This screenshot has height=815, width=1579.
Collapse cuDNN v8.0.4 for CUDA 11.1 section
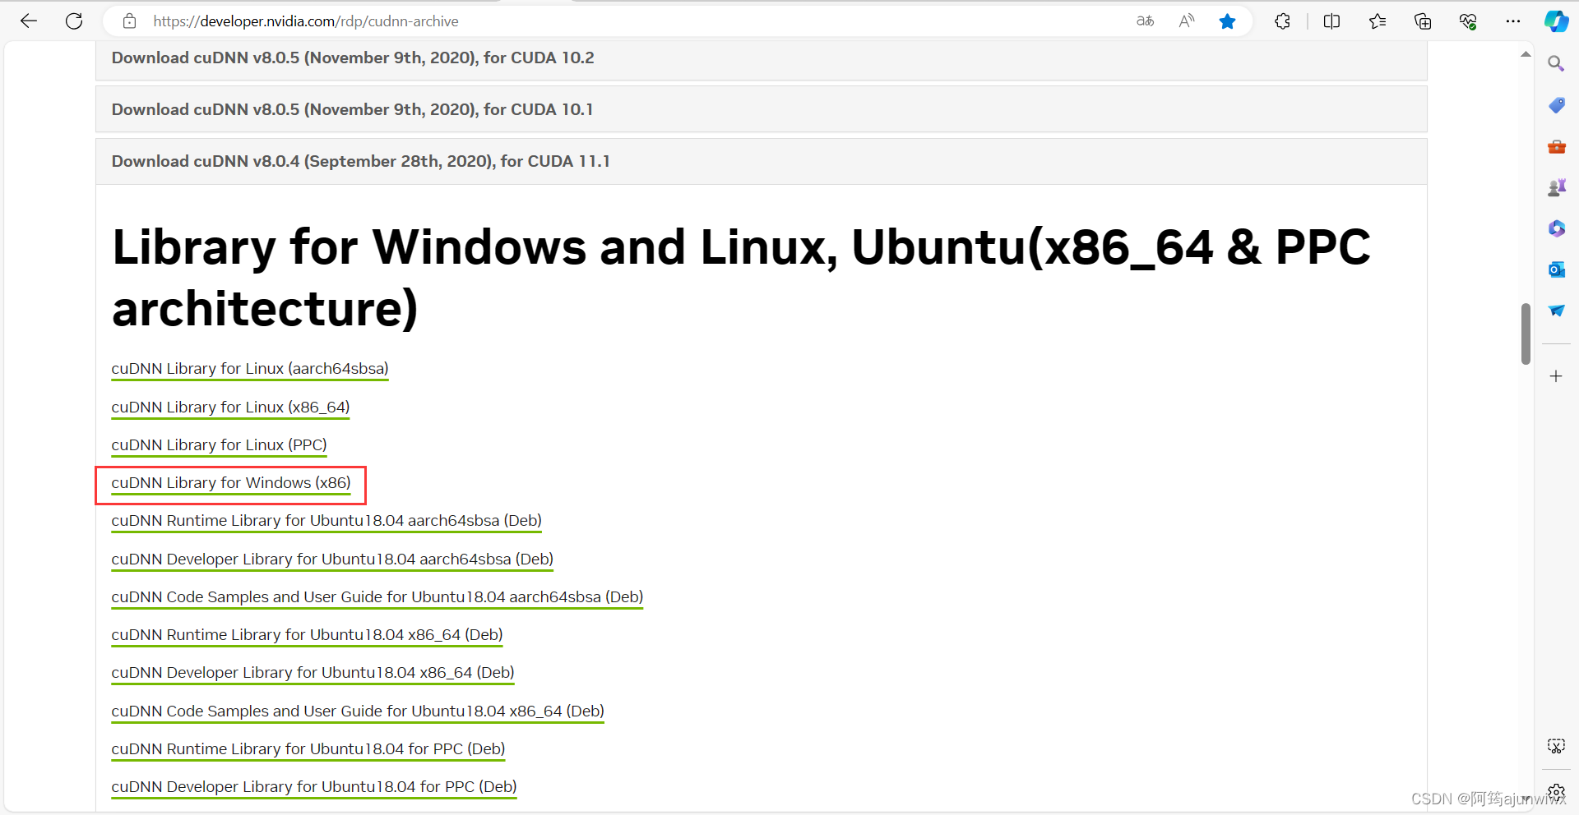click(x=761, y=161)
